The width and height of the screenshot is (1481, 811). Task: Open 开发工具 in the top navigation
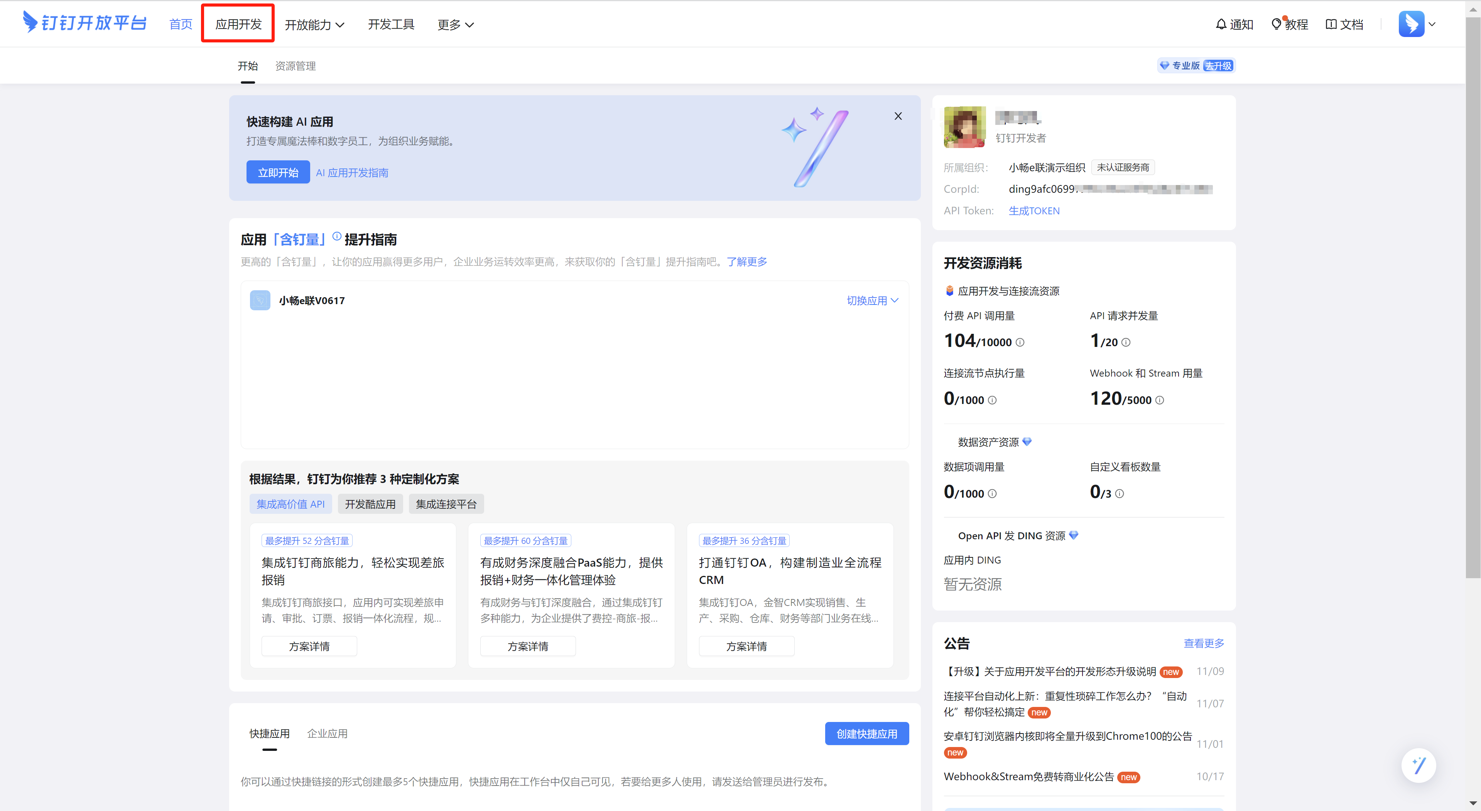(391, 24)
